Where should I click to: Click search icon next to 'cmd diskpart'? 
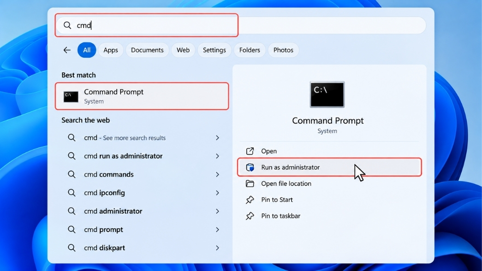coord(71,248)
